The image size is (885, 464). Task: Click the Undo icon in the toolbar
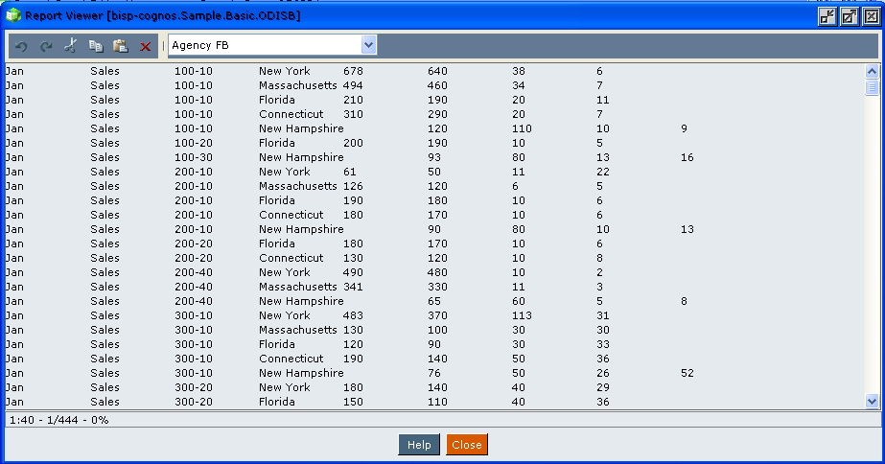click(21, 46)
